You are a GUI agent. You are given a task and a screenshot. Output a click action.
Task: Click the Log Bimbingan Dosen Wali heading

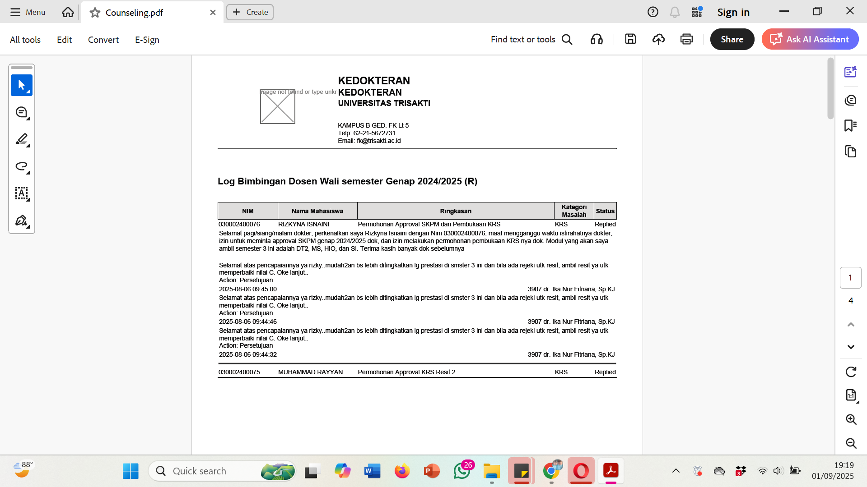click(347, 181)
